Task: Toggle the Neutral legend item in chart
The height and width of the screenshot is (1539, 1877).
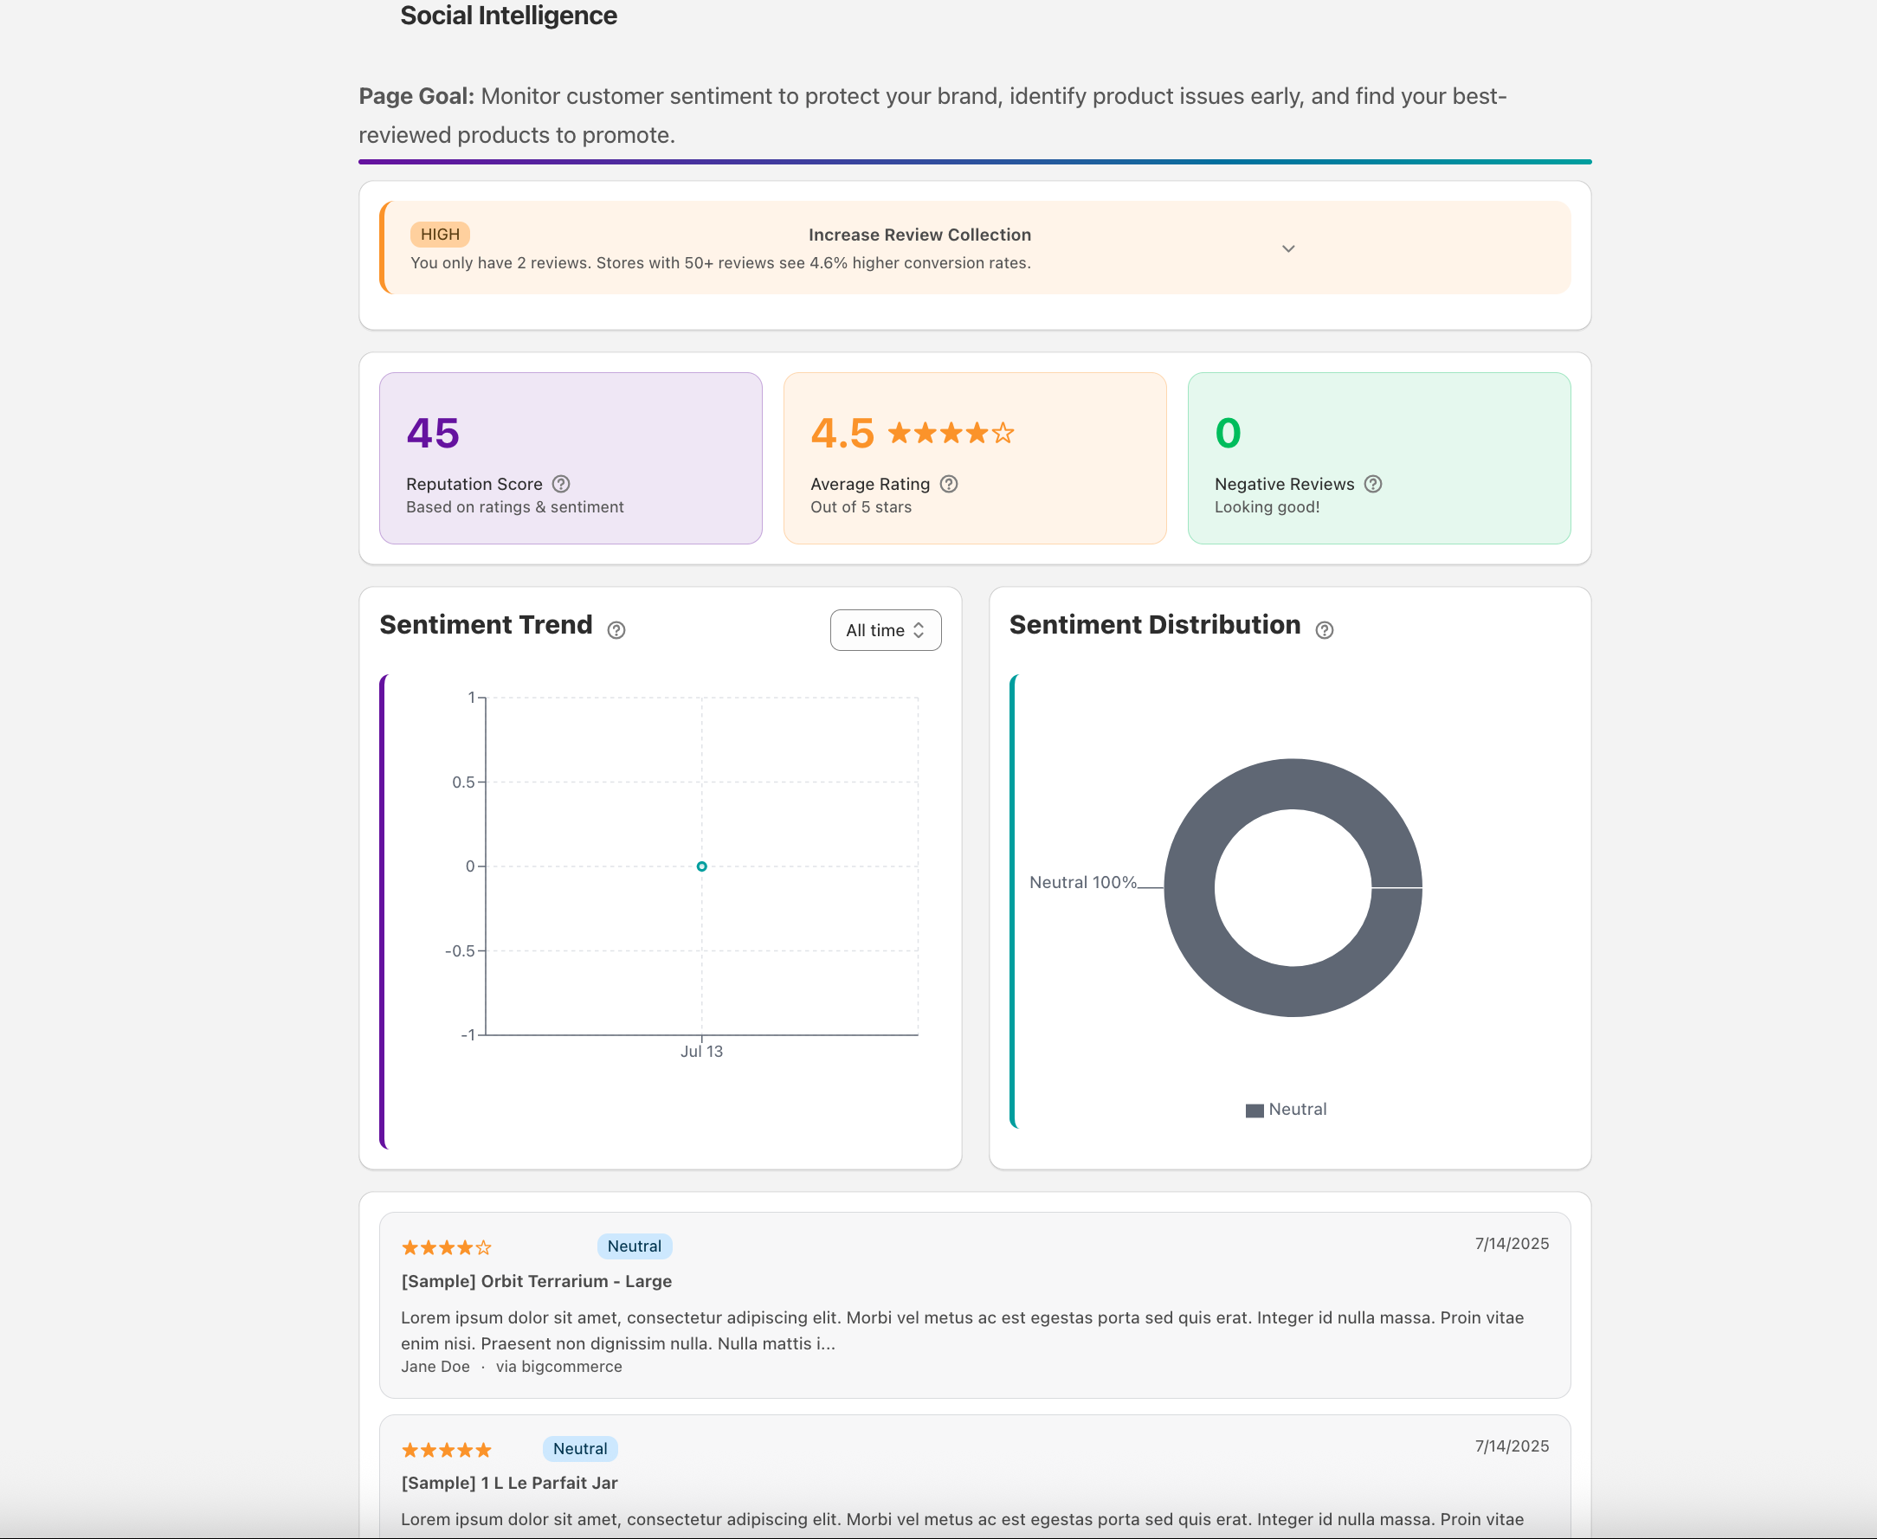Action: click(1286, 1110)
